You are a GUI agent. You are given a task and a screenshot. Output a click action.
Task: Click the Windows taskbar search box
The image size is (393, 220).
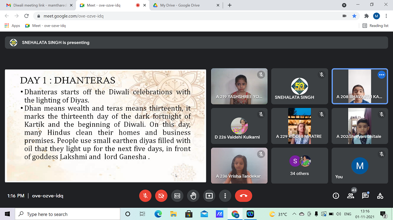coord(68,214)
